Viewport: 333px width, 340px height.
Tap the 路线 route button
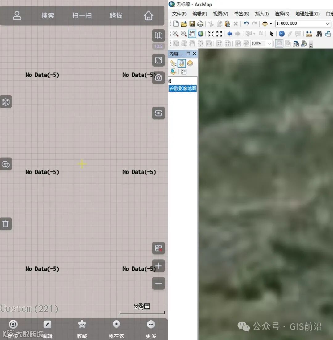(116, 16)
